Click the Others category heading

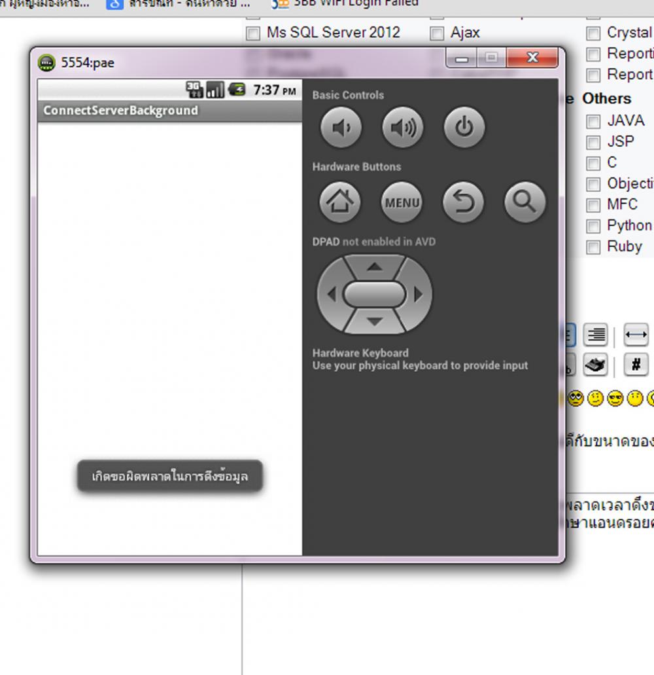coord(606,99)
